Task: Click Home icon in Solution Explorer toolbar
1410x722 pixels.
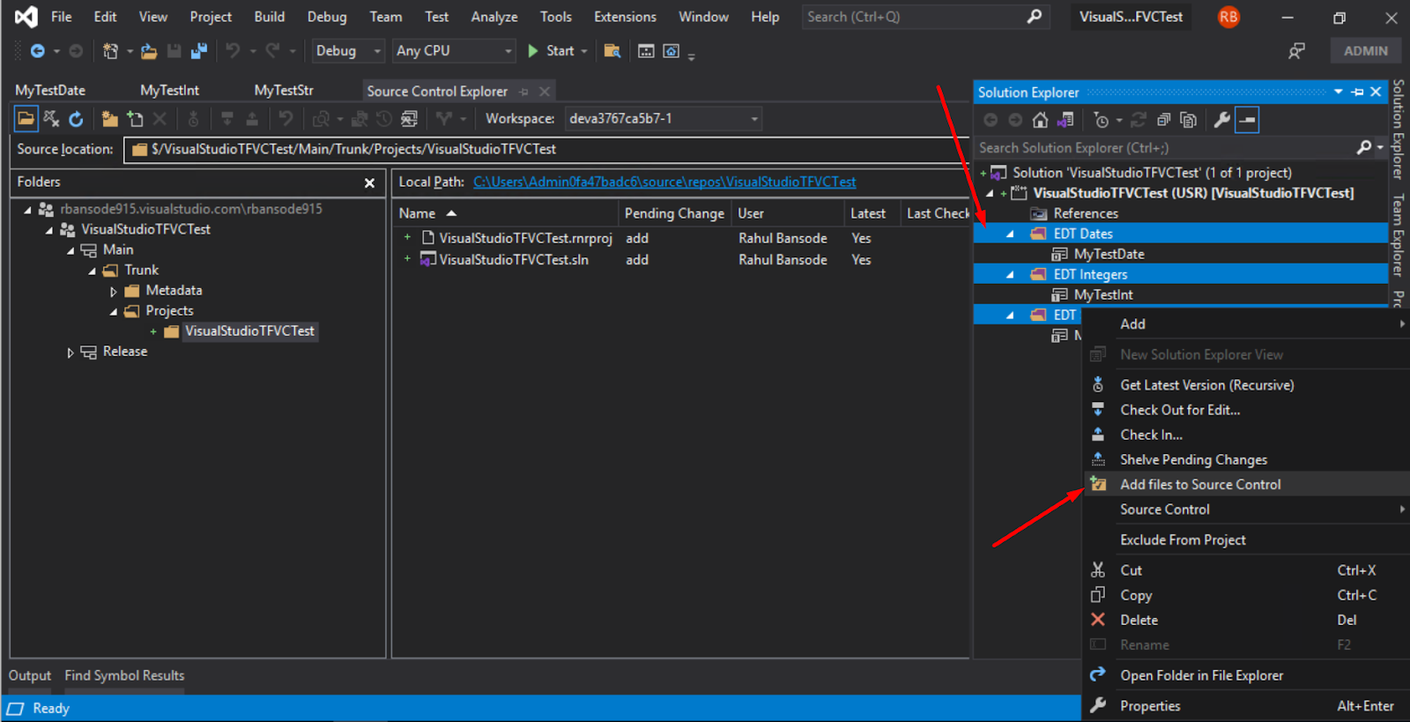Action: (x=1041, y=120)
